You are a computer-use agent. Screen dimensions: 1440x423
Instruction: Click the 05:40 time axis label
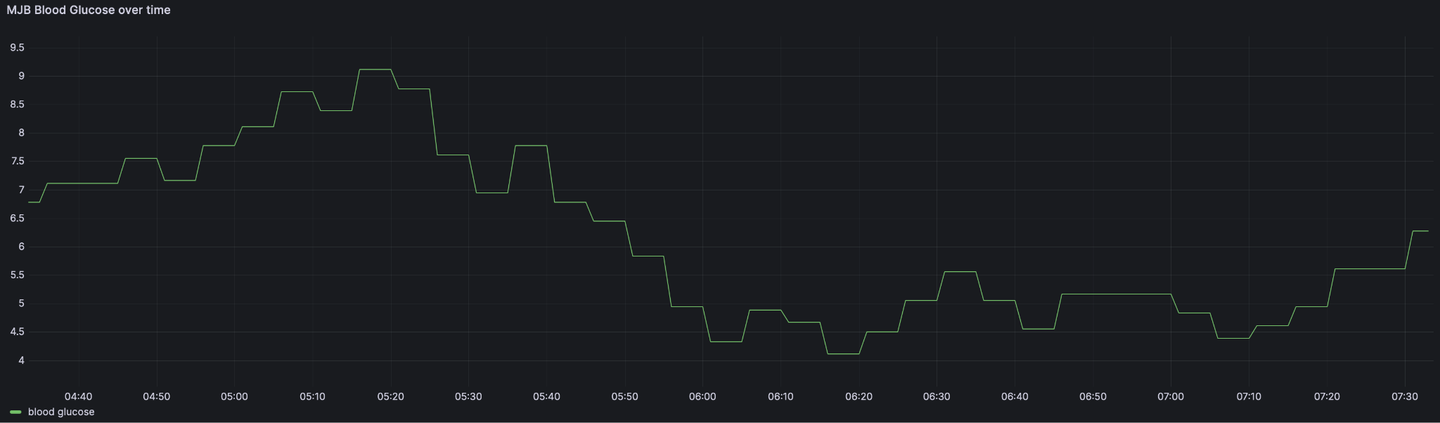[x=547, y=396]
